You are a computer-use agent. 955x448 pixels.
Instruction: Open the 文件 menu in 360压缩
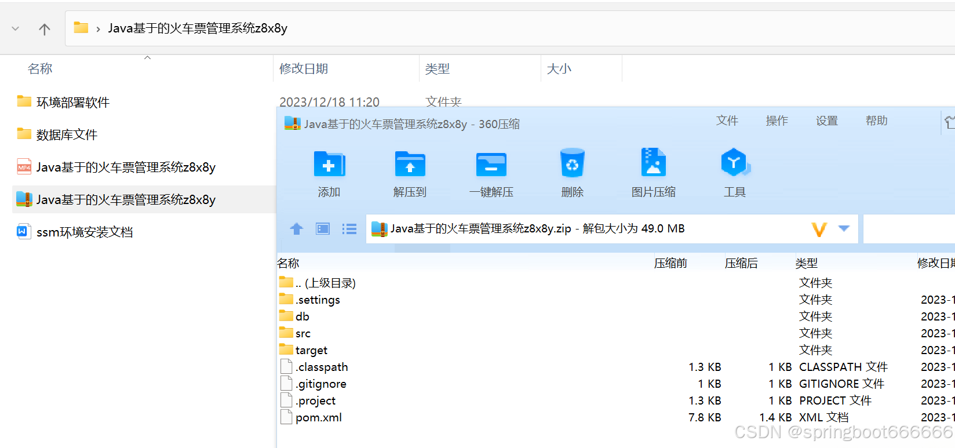coord(727,121)
